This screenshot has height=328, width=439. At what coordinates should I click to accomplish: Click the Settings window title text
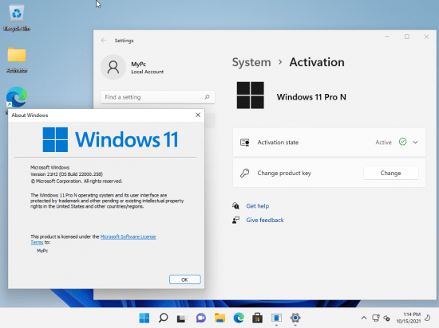point(124,41)
